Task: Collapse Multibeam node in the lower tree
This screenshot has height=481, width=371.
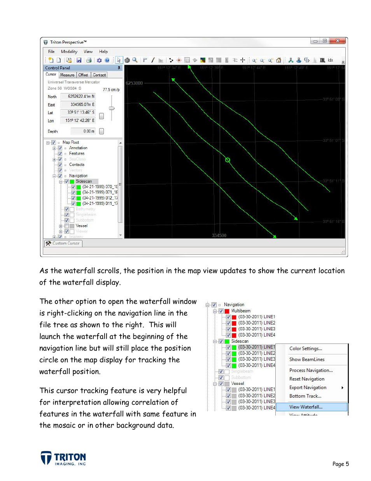Action: (x=215, y=311)
